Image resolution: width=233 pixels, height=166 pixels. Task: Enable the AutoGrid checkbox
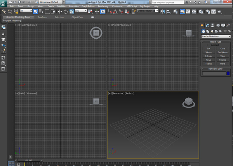point(208,45)
